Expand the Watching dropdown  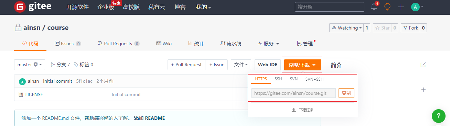[346, 28]
